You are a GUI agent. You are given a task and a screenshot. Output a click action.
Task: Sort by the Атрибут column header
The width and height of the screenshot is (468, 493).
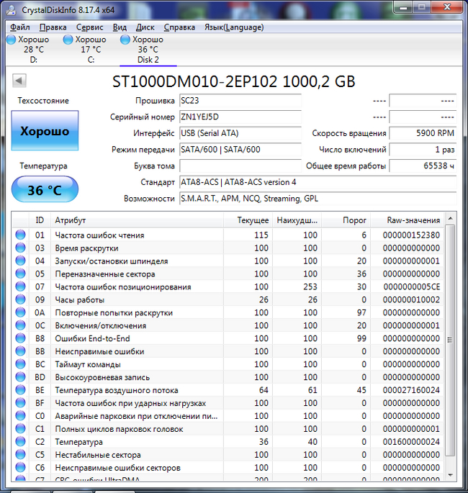coord(137,220)
